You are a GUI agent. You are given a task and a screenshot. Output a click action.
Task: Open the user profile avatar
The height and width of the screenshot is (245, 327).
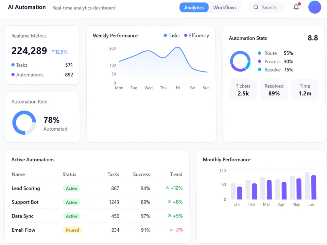click(315, 7)
